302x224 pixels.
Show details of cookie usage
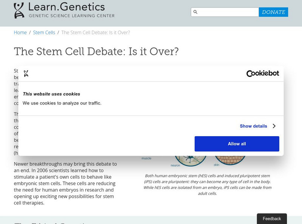click(x=253, y=126)
